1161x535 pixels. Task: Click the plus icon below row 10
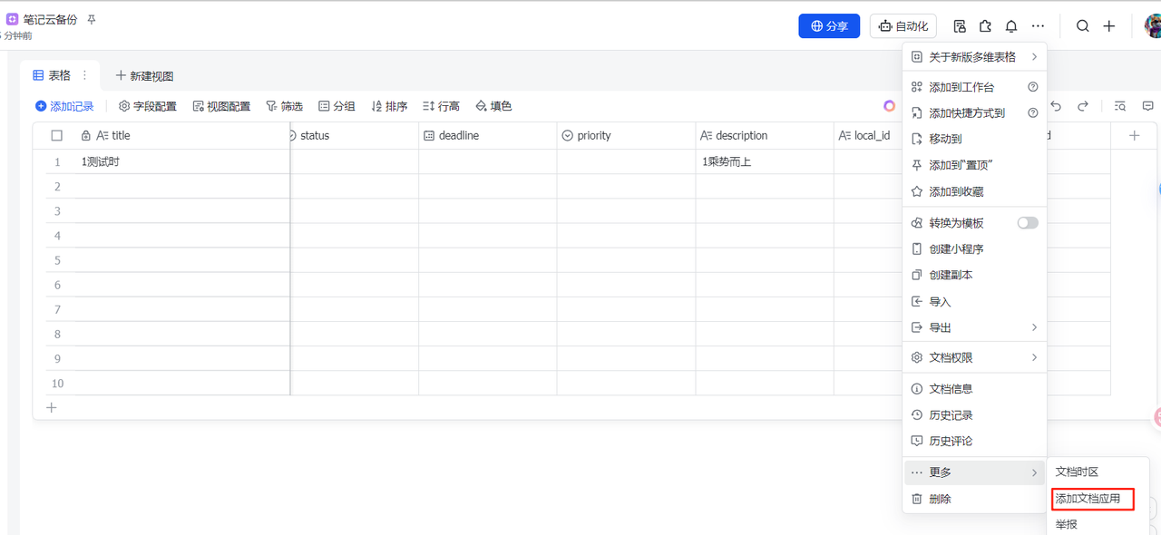click(52, 407)
